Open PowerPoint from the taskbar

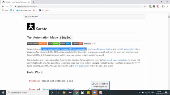101,93
